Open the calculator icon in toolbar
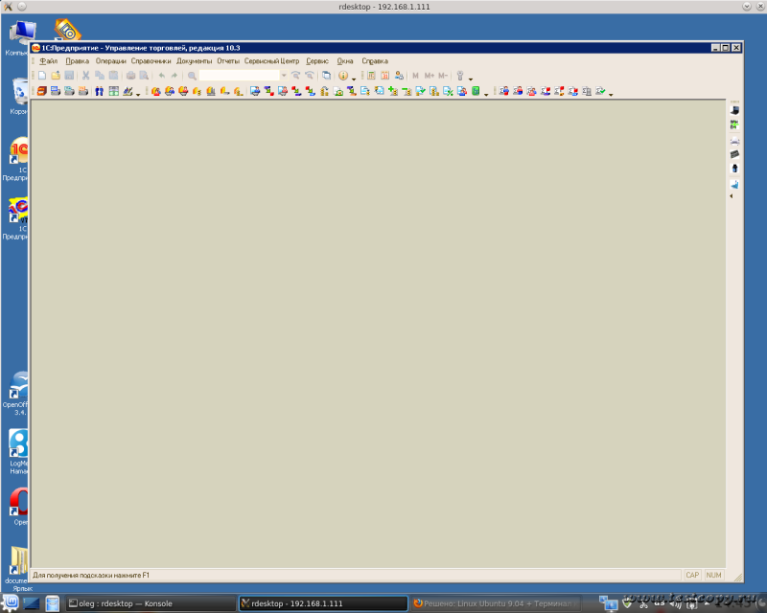The image size is (767, 613). (371, 75)
